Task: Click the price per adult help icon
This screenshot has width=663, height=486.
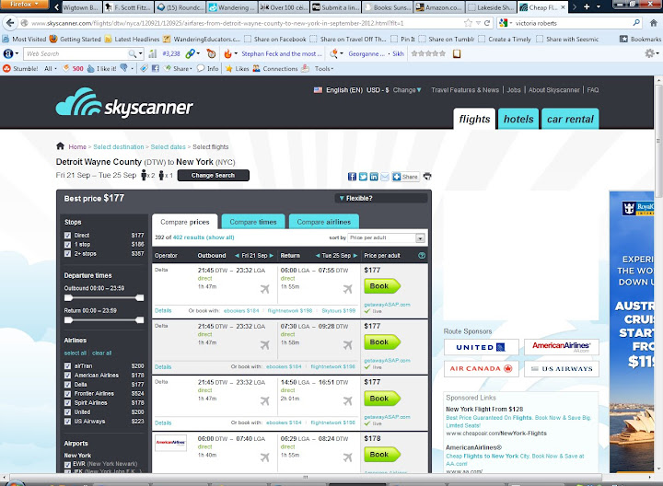Action: click(x=422, y=255)
